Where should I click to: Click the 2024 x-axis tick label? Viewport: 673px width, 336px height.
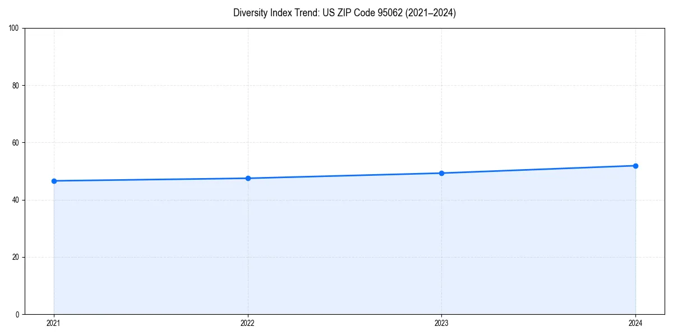pyautogui.click(x=635, y=323)
